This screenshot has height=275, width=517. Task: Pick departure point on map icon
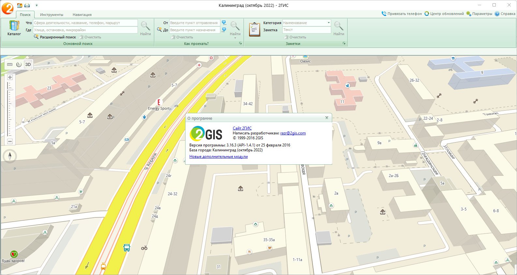(224, 23)
